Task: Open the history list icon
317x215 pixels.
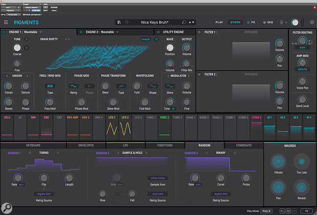Action: 288,211
